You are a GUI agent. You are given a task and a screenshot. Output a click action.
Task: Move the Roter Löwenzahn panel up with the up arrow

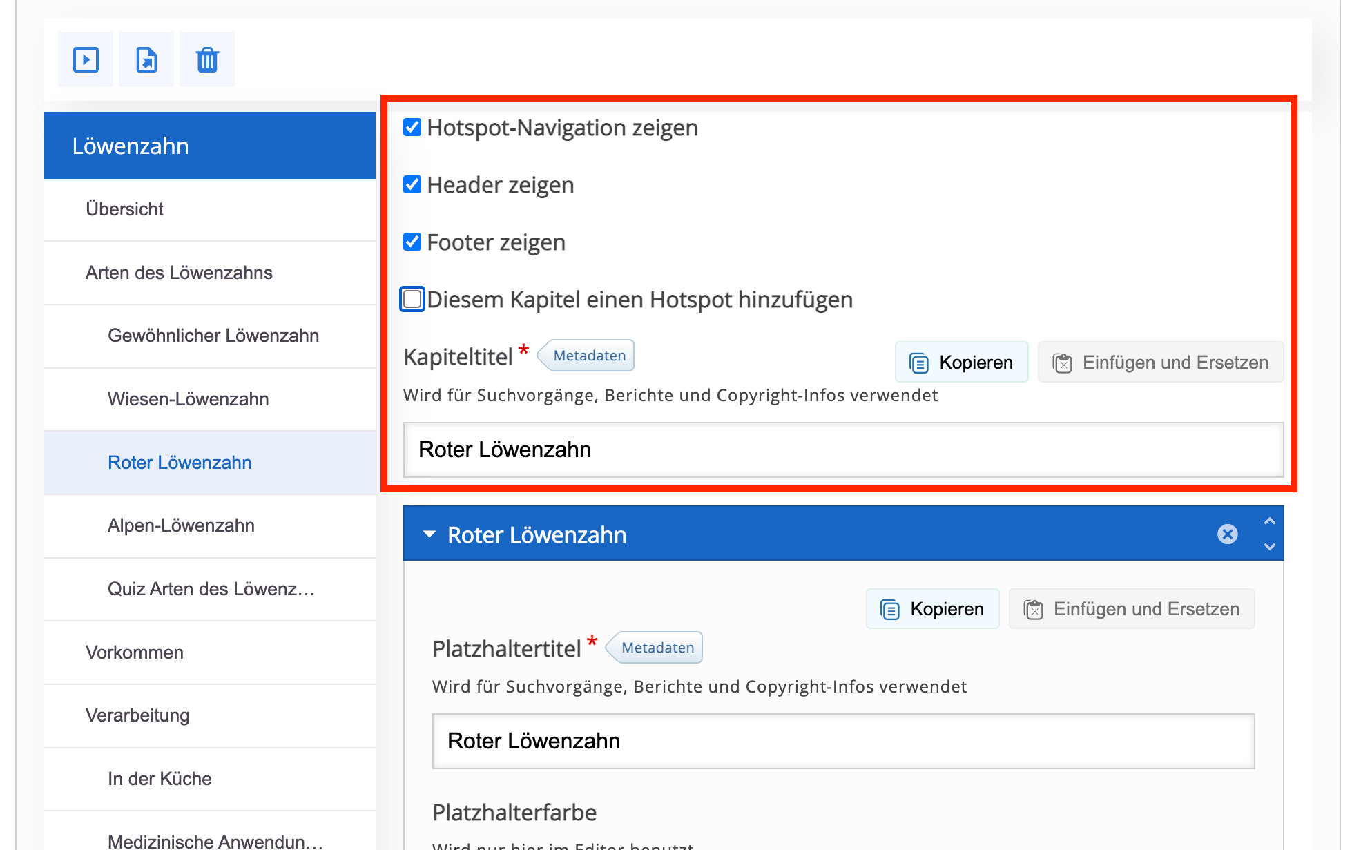pyautogui.click(x=1269, y=521)
